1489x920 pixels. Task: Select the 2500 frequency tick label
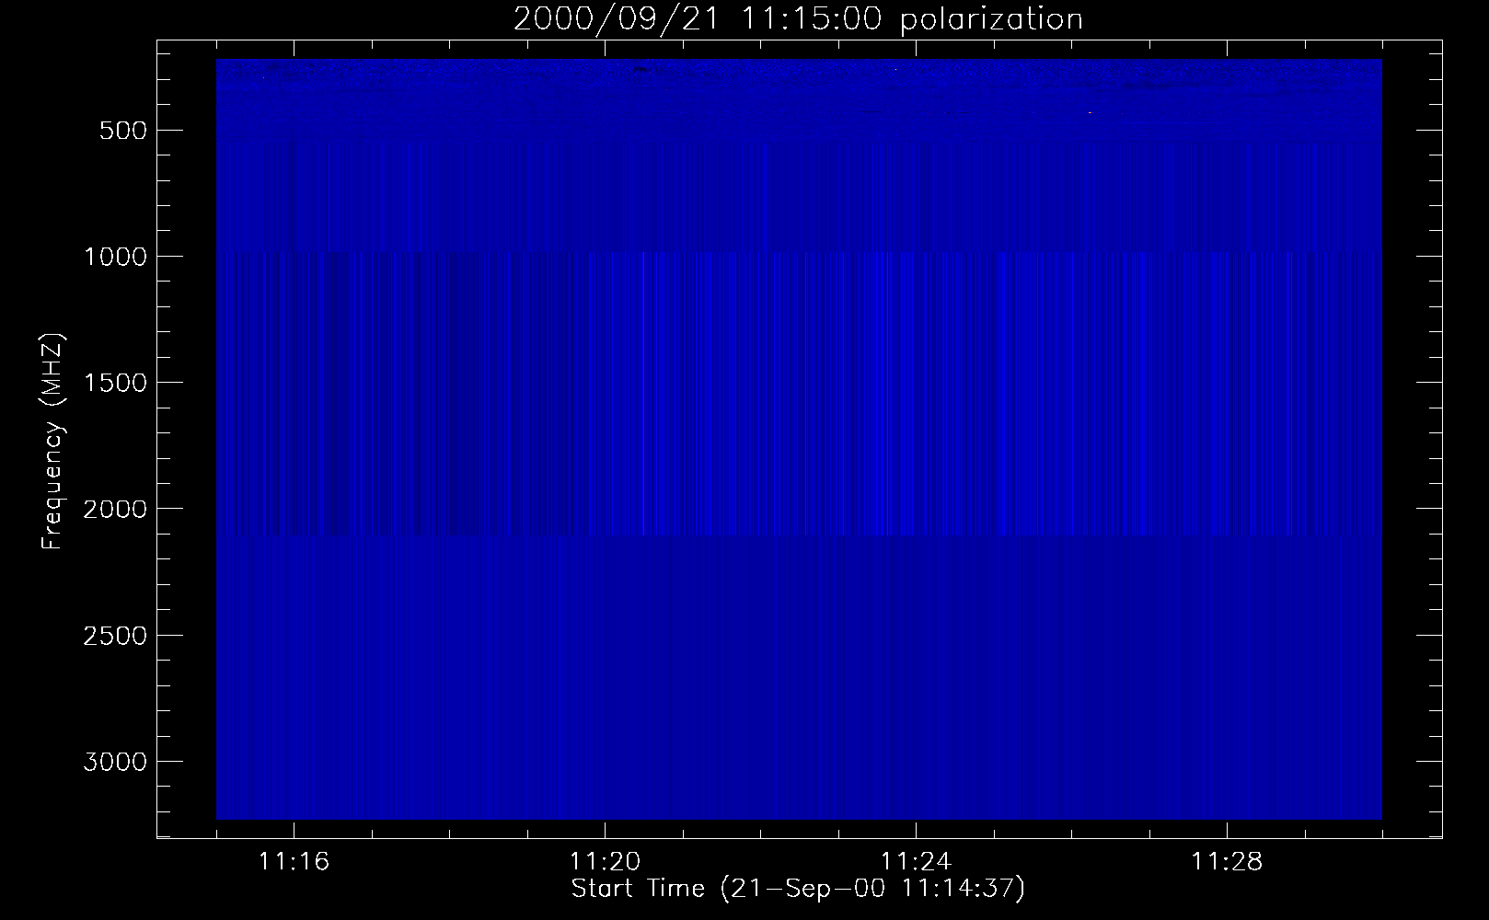[115, 636]
